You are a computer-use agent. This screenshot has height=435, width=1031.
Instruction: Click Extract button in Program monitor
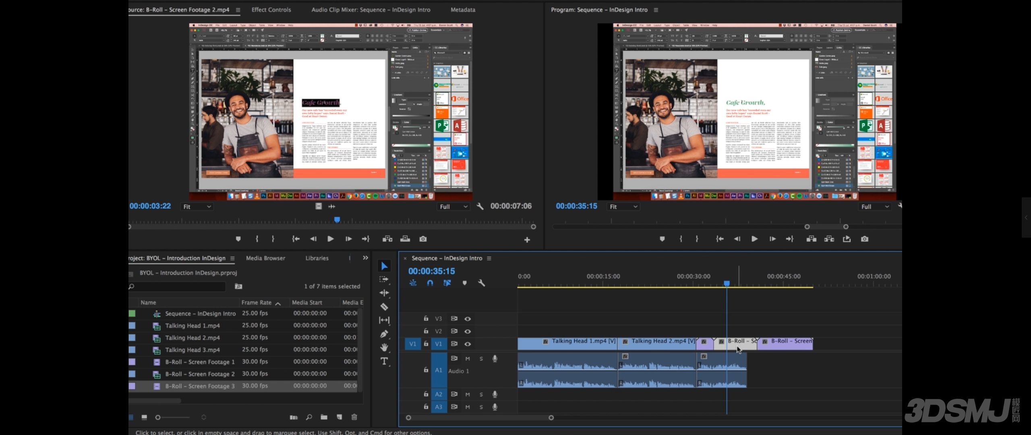[x=829, y=239]
